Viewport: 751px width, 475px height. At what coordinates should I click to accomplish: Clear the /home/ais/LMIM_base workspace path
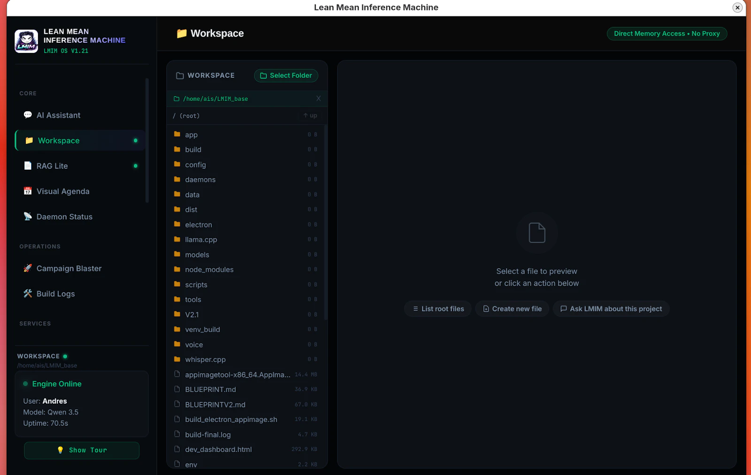click(x=319, y=98)
